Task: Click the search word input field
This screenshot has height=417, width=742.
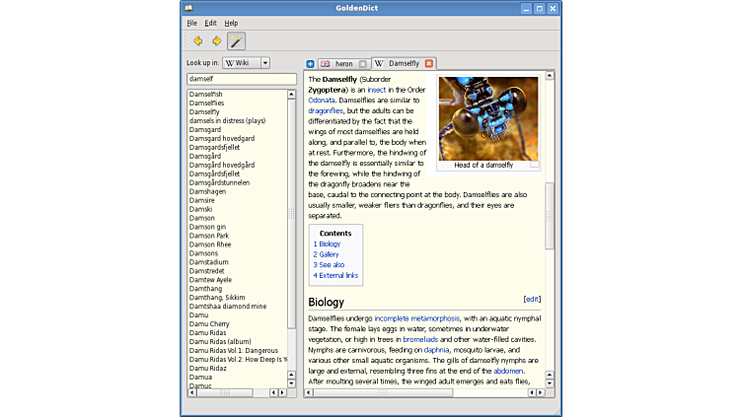Action: click(241, 79)
